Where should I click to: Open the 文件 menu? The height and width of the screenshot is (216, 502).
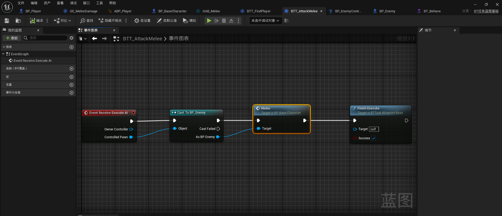pyautogui.click(x=21, y=3)
